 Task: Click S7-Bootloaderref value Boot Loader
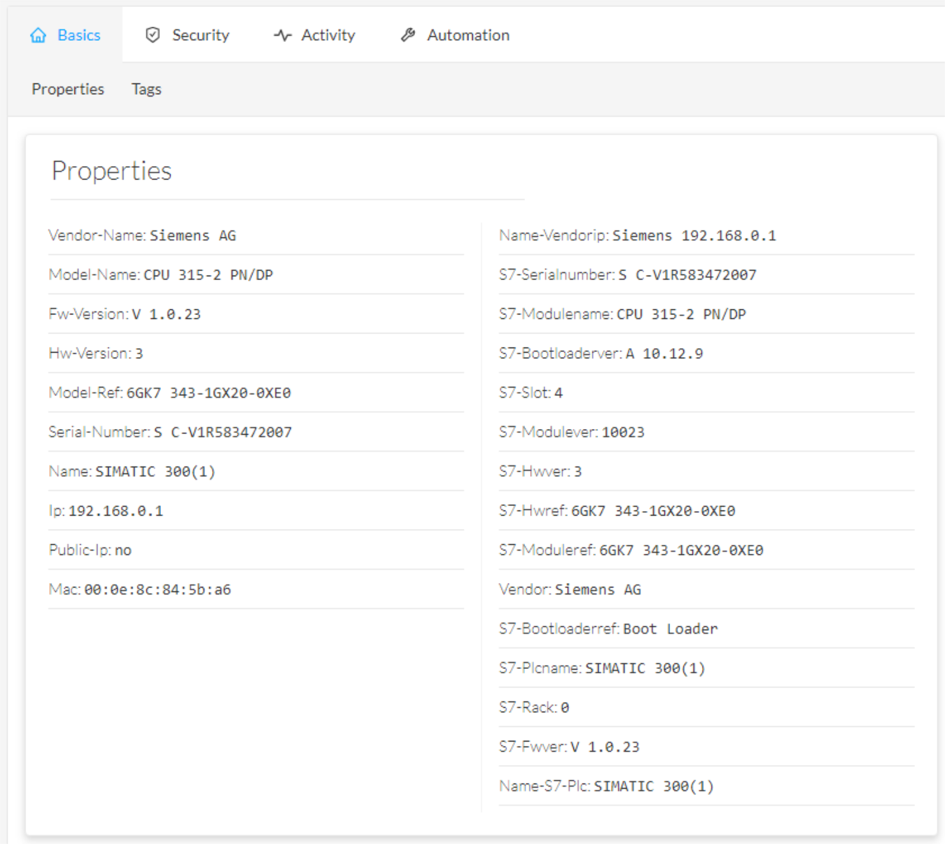(x=671, y=629)
